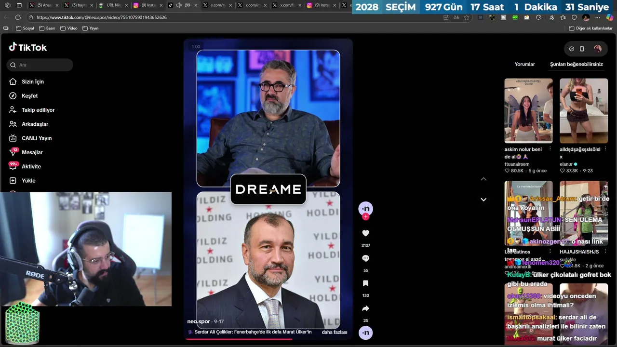Open video comments bubble icon
This screenshot has height=347, width=617.
pyautogui.click(x=365, y=258)
